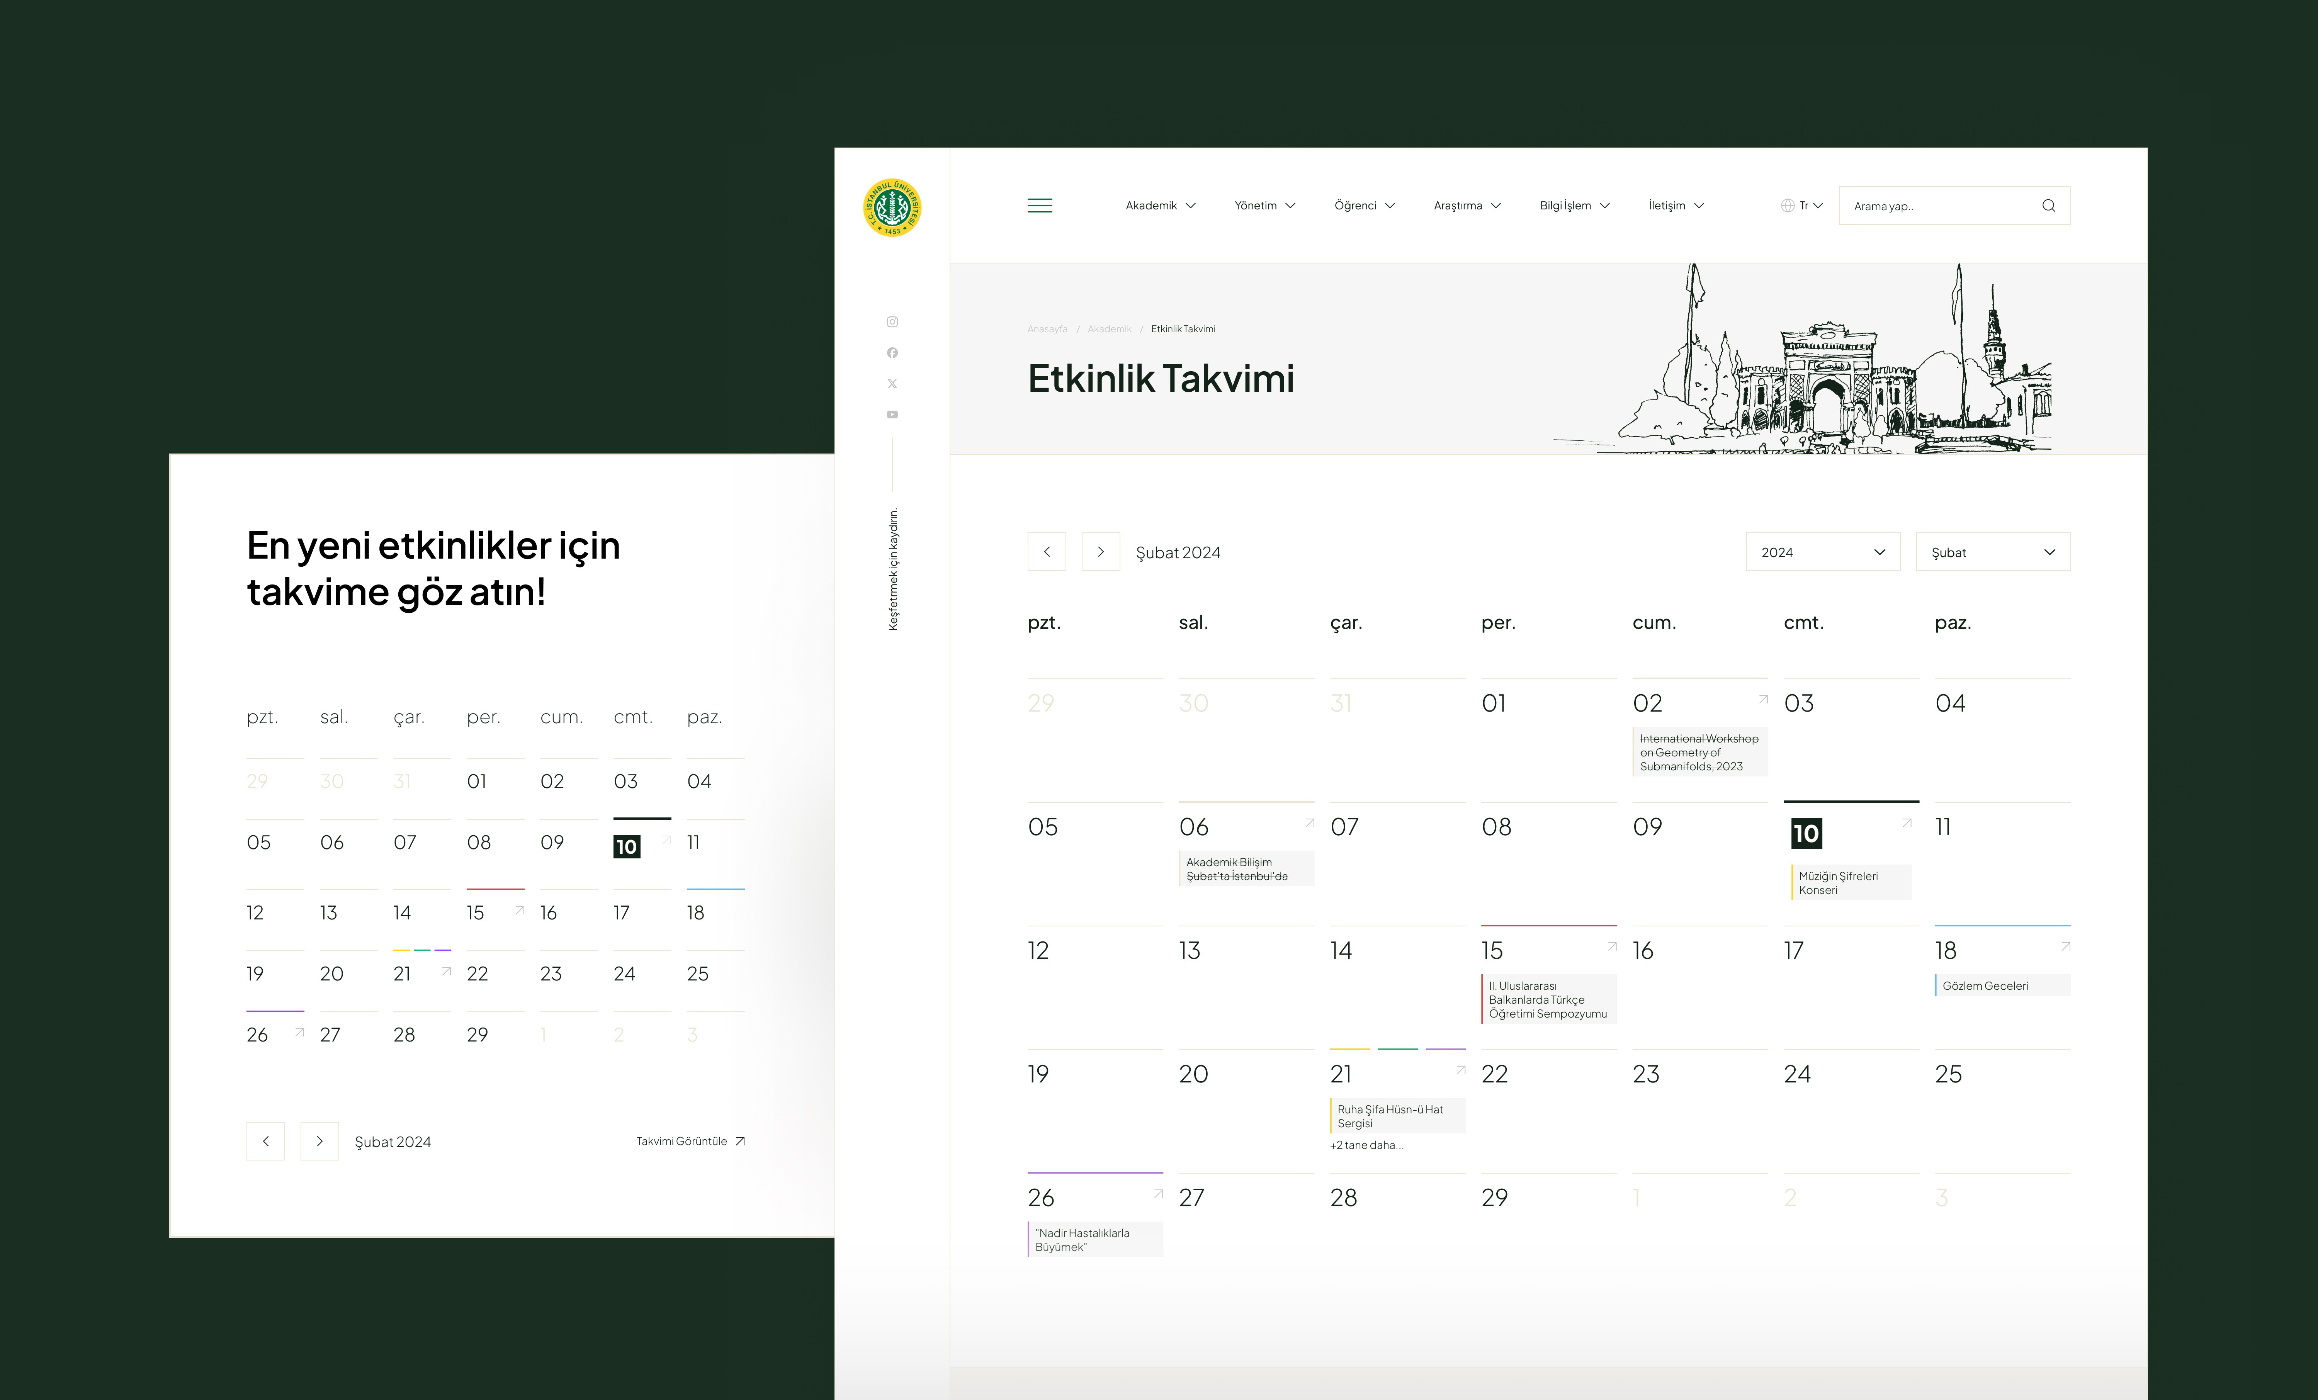This screenshot has width=2318, height=1400.
Task: Click the Istanbul University logo
Action: 892,208
